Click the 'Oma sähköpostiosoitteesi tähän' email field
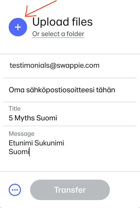Screen dimensions: 140x208 point(70,90)
